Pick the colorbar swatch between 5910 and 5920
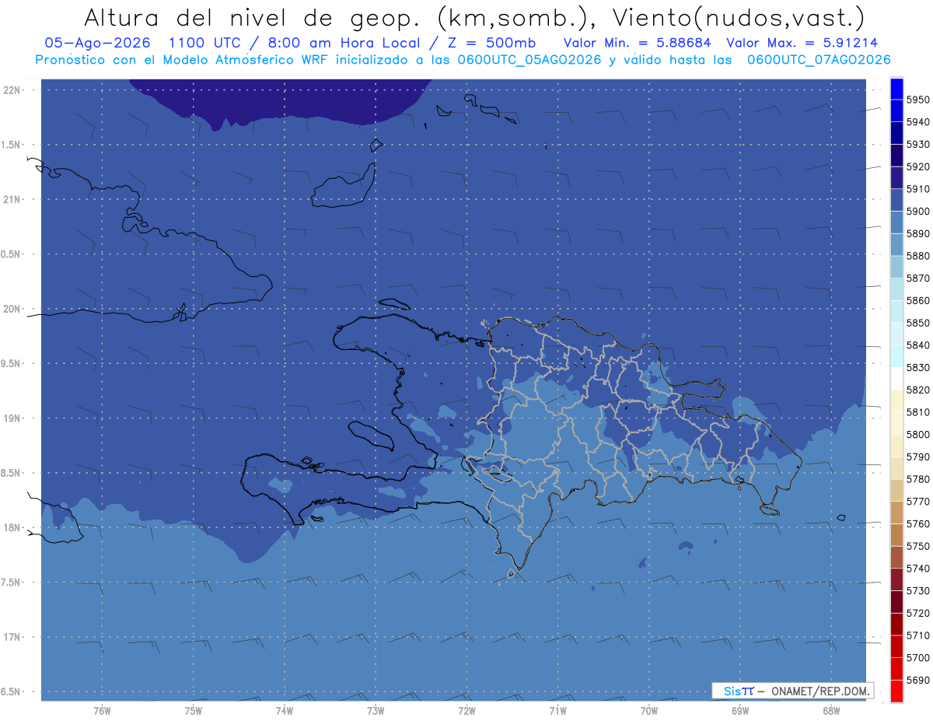 coord(896,178)
